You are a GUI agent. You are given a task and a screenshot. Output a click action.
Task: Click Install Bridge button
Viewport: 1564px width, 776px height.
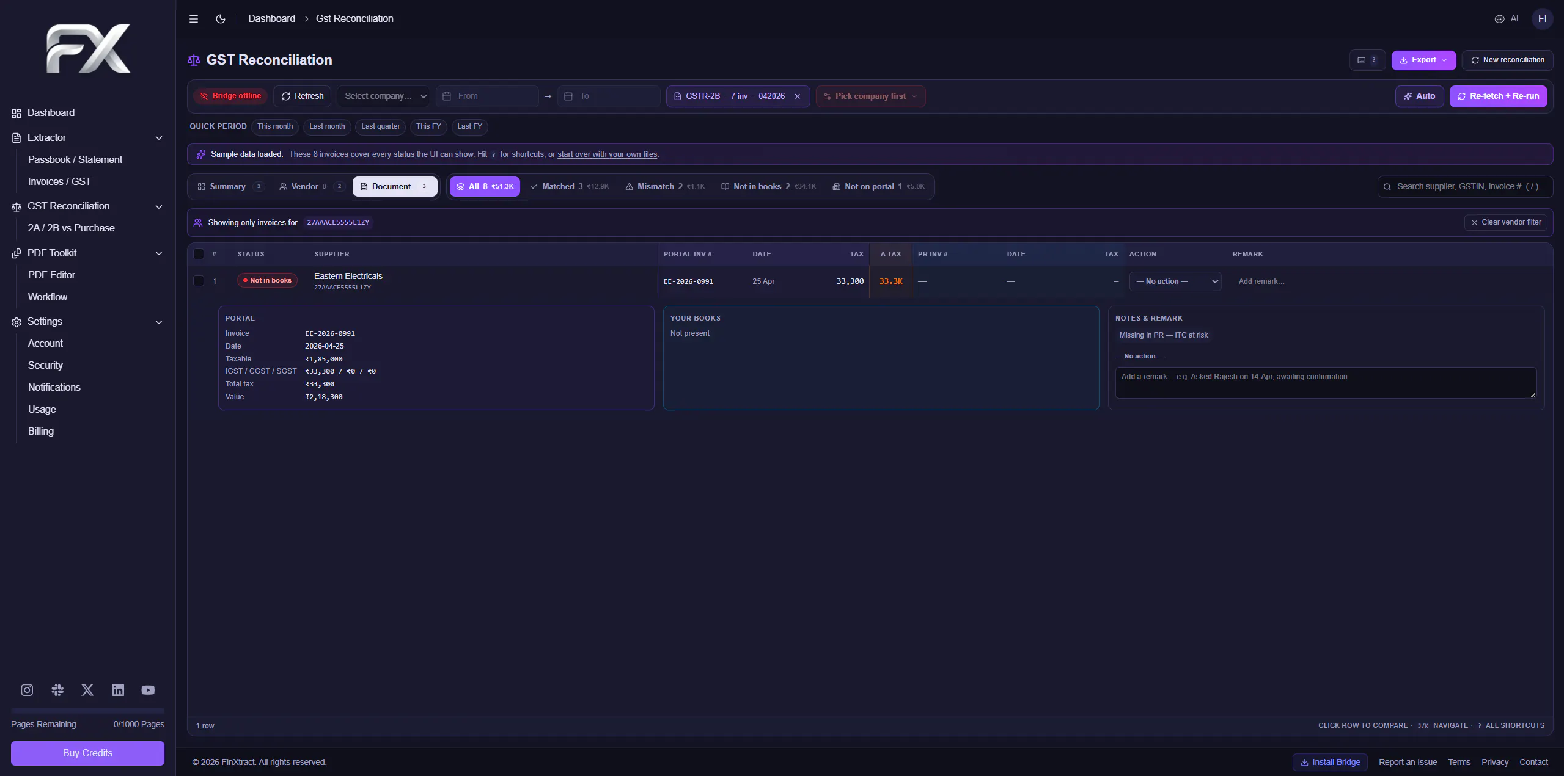tap(1330, 763)
